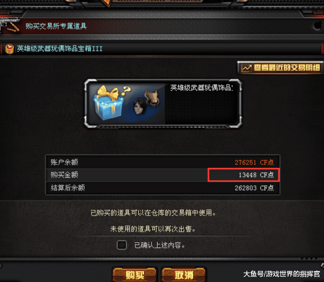This screenshot has height=282, width=324.
Task: Click the pistol and bullet header icon
Action: point(10,26)
